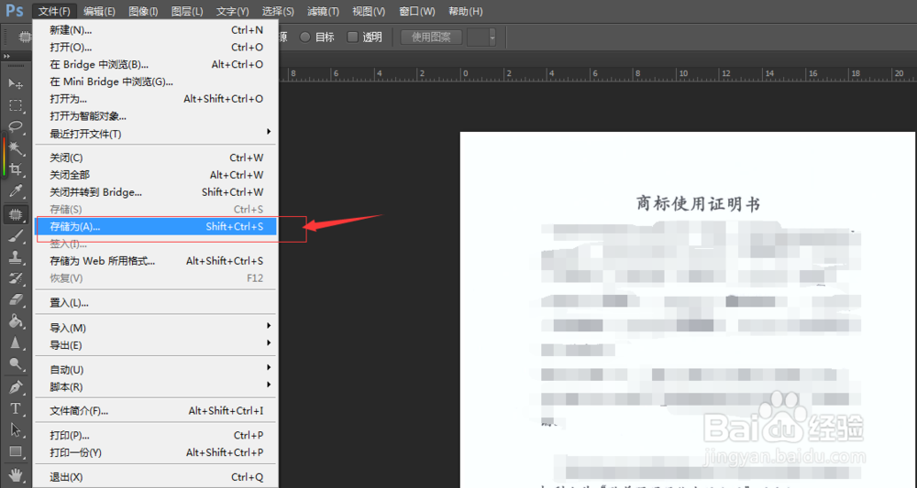
Task: Choose 打开(O)... in the File menu
Action: pyautogui.click(x=156, y=48)
